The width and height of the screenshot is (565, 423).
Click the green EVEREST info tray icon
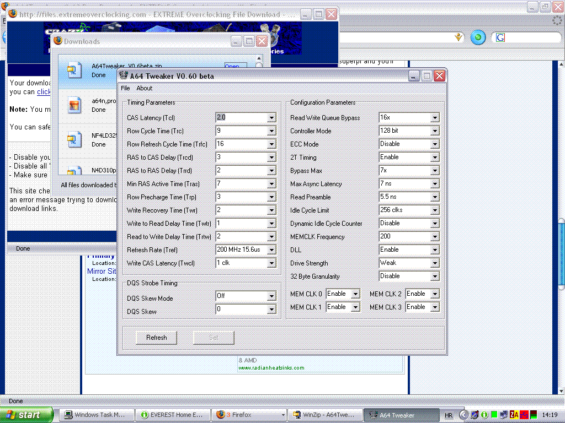[x=484, y=415]
